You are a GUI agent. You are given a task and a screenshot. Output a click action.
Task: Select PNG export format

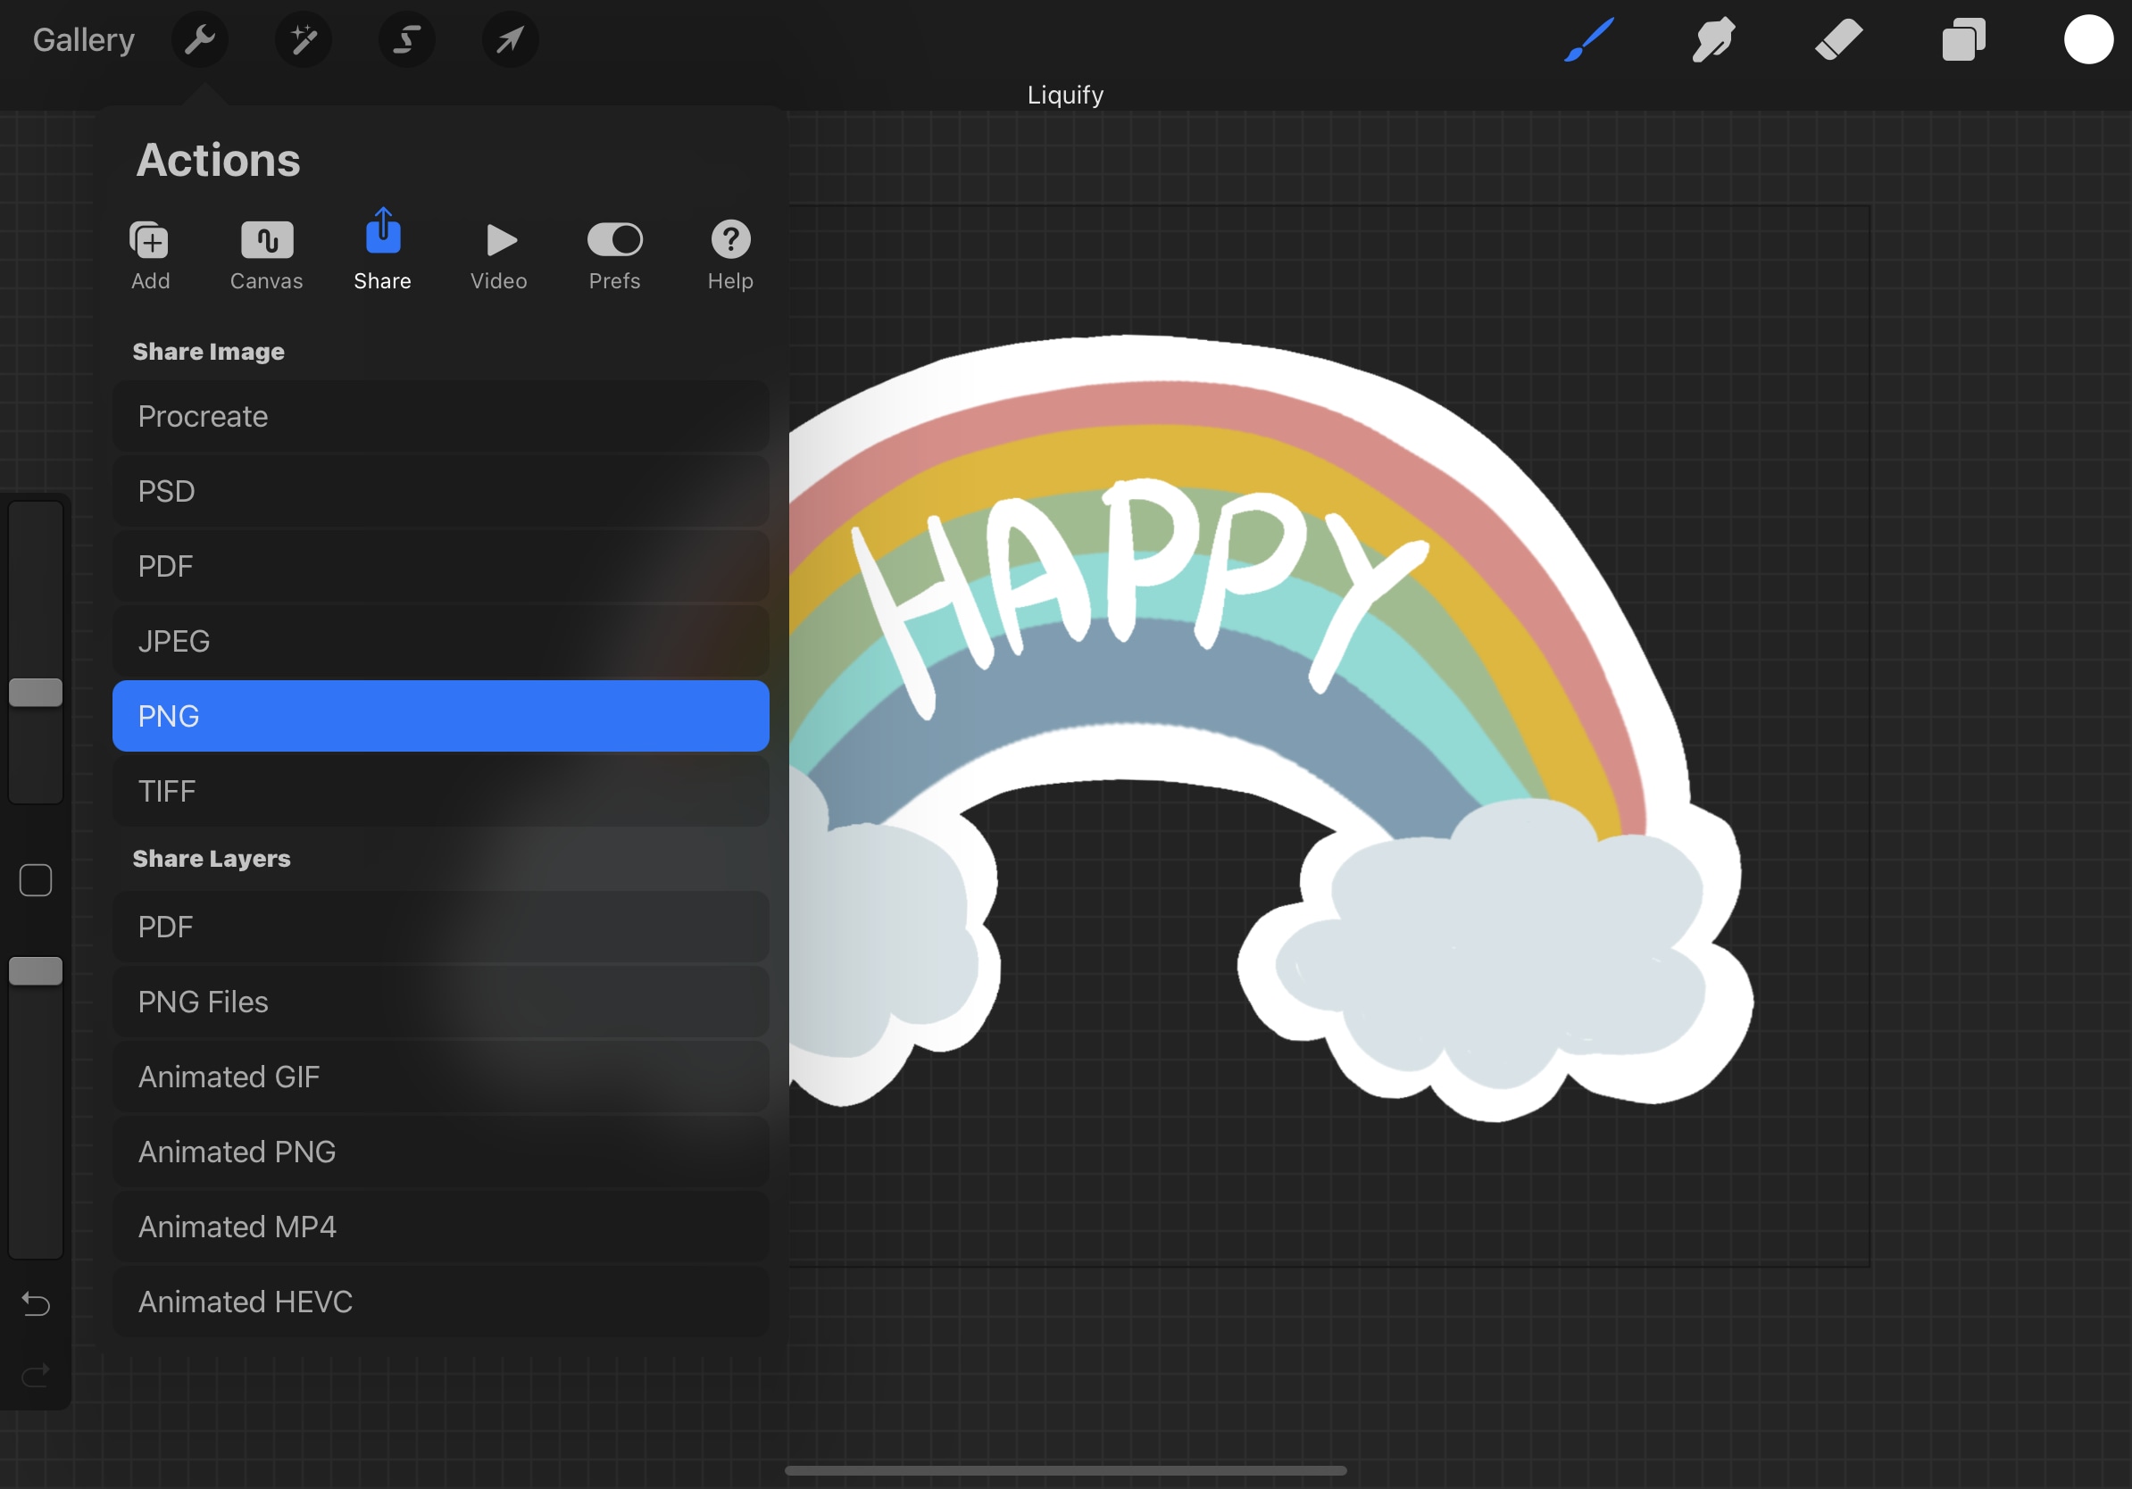(x=441, y=714)
